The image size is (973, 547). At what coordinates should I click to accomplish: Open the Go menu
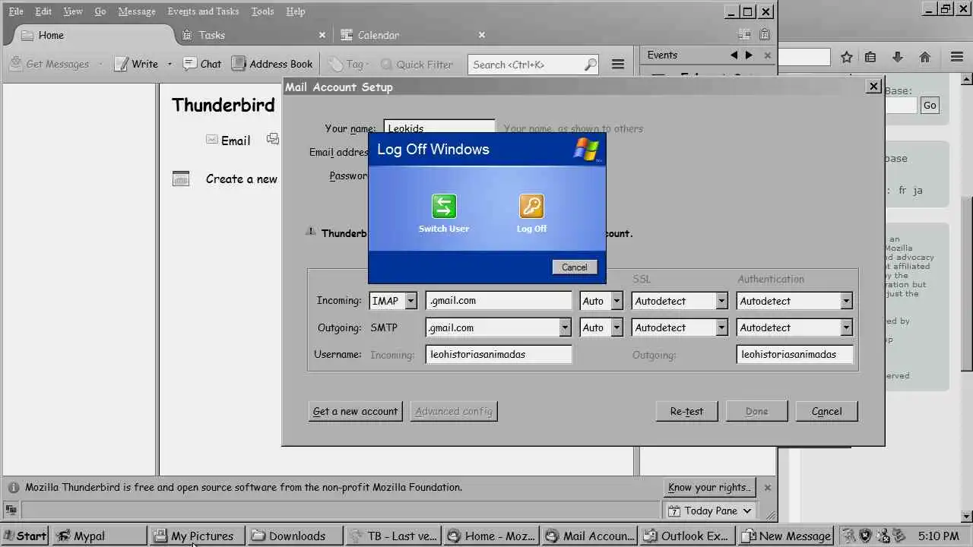click(x=100, y=11)
